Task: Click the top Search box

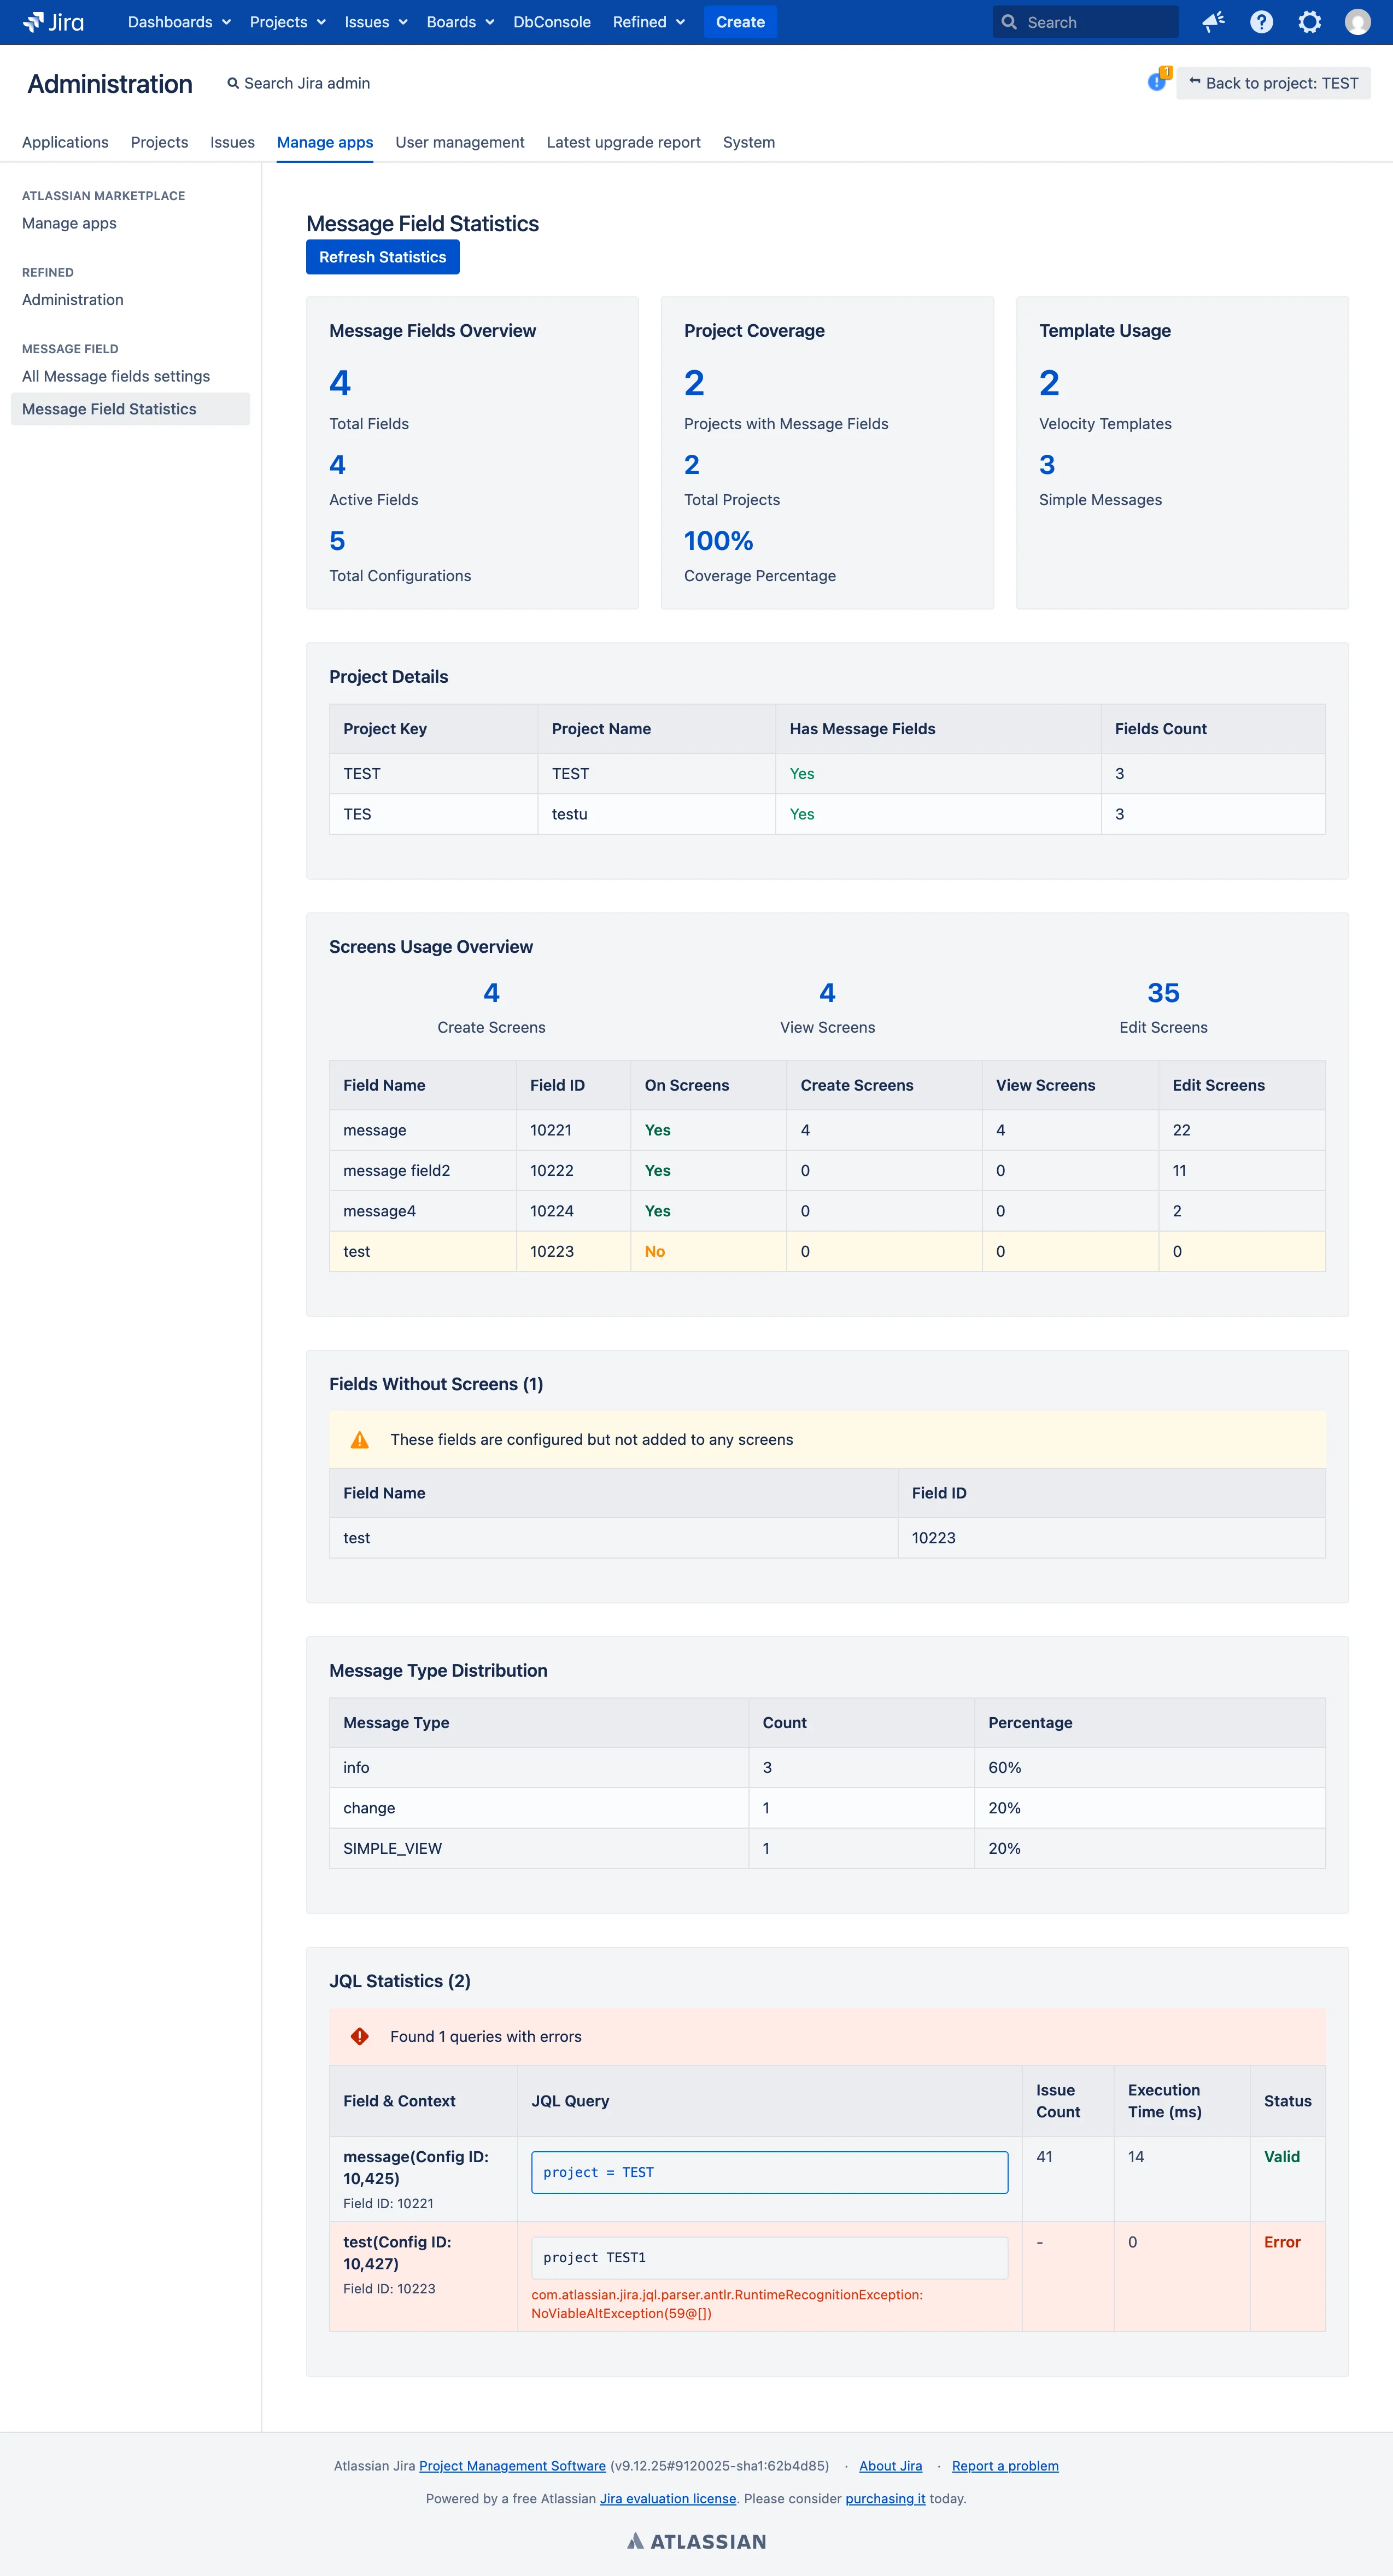Action: 1085,22
